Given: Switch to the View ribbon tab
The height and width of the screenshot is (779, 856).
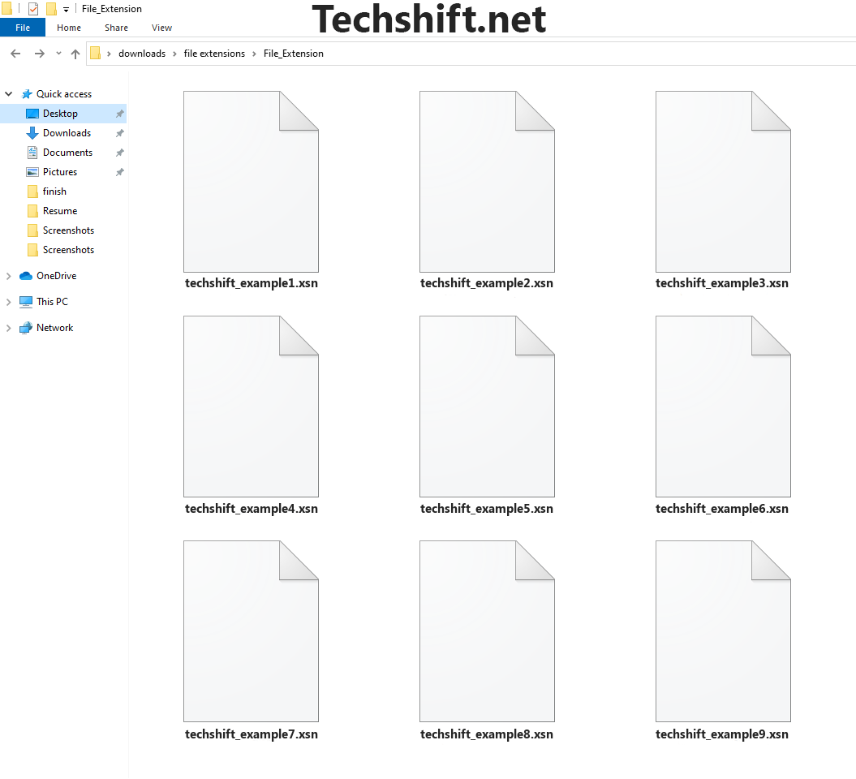Looking at the screenshot, I should pyautogui.click(x=162, y=28).
